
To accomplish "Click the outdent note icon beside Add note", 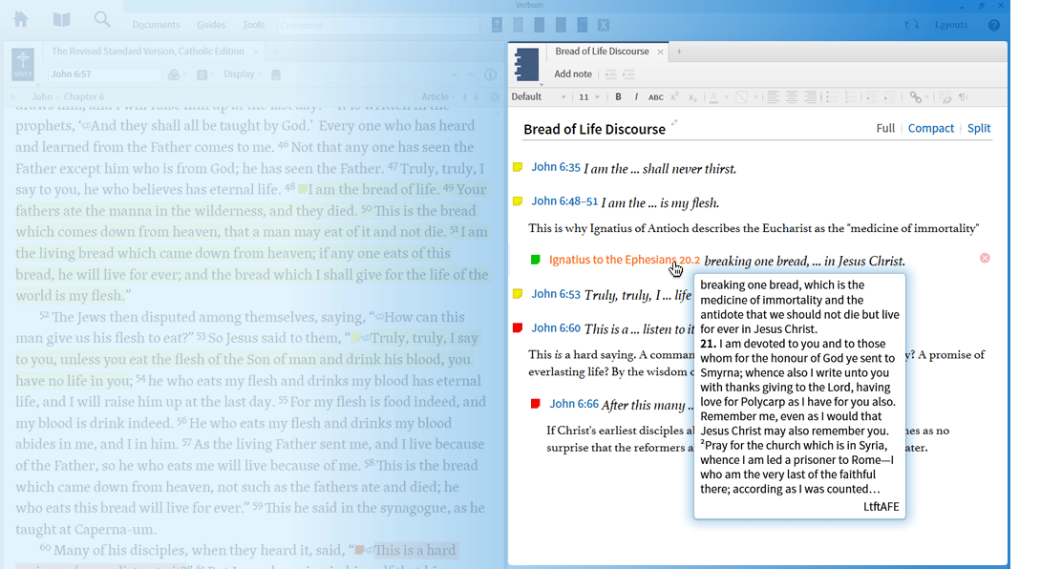I will [611, 74].
